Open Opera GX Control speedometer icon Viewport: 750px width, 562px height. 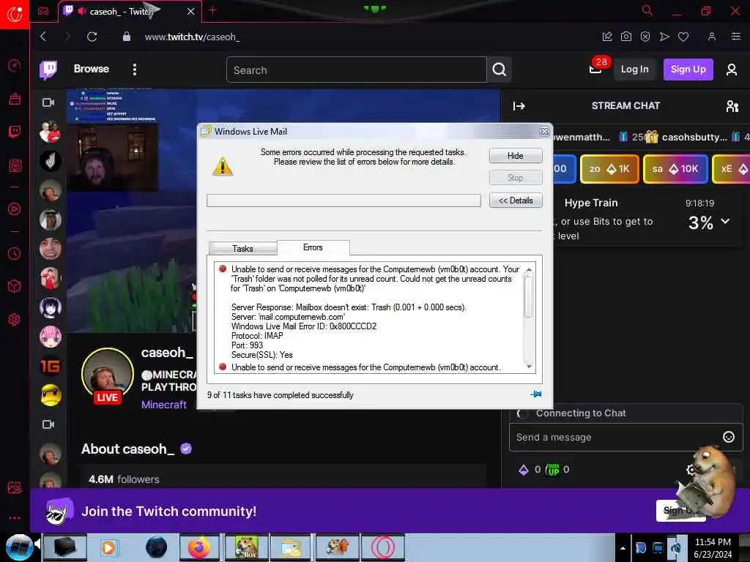(15, 65)
